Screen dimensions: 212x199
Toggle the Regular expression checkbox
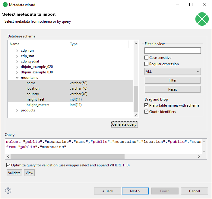pyautogui.click(x=147, y=64)
